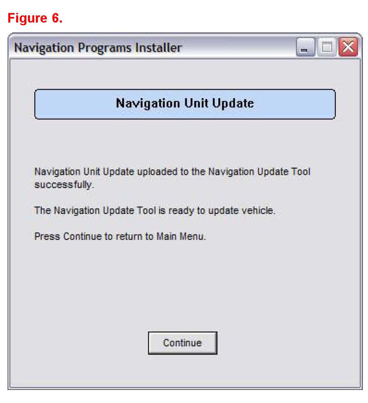Close the installer with the red X
Screen dimensions: 368x403
(348, 47)
